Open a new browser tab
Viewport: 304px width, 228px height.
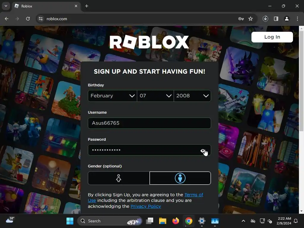click(87, 6)
